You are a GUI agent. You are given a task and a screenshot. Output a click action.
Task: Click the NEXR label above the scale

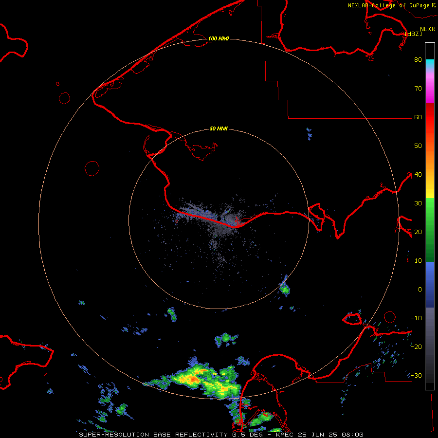click(x=428, y=29)
